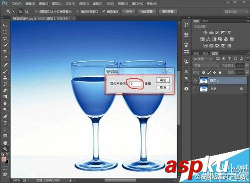Select the Move tool
Screen dimensions: 250x183
tap(5, 25)
